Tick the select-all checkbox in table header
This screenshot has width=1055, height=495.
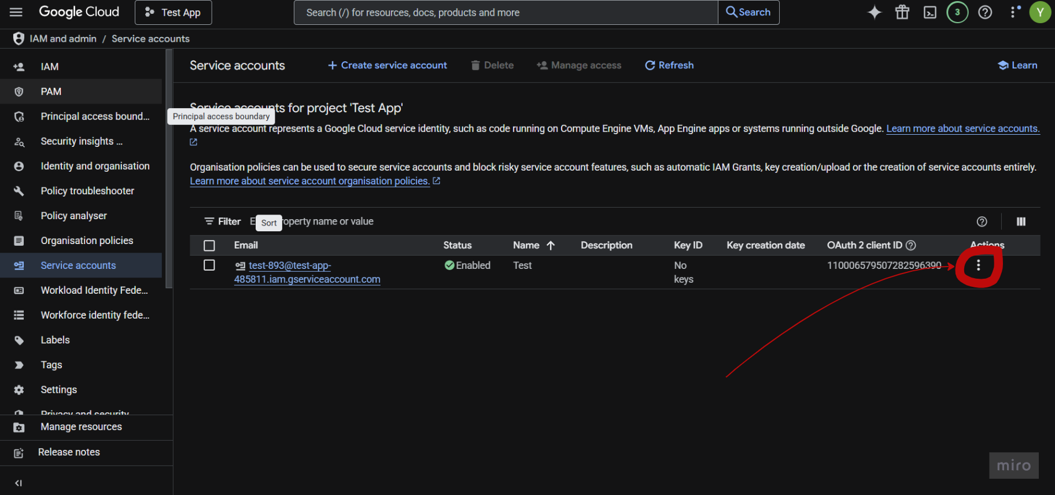coord(209,246)
